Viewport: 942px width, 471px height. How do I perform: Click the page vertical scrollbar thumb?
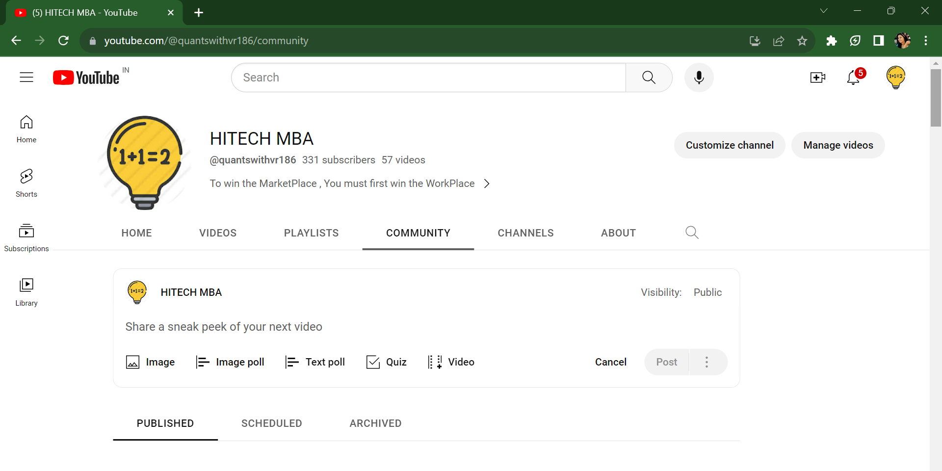pos(936,98)
